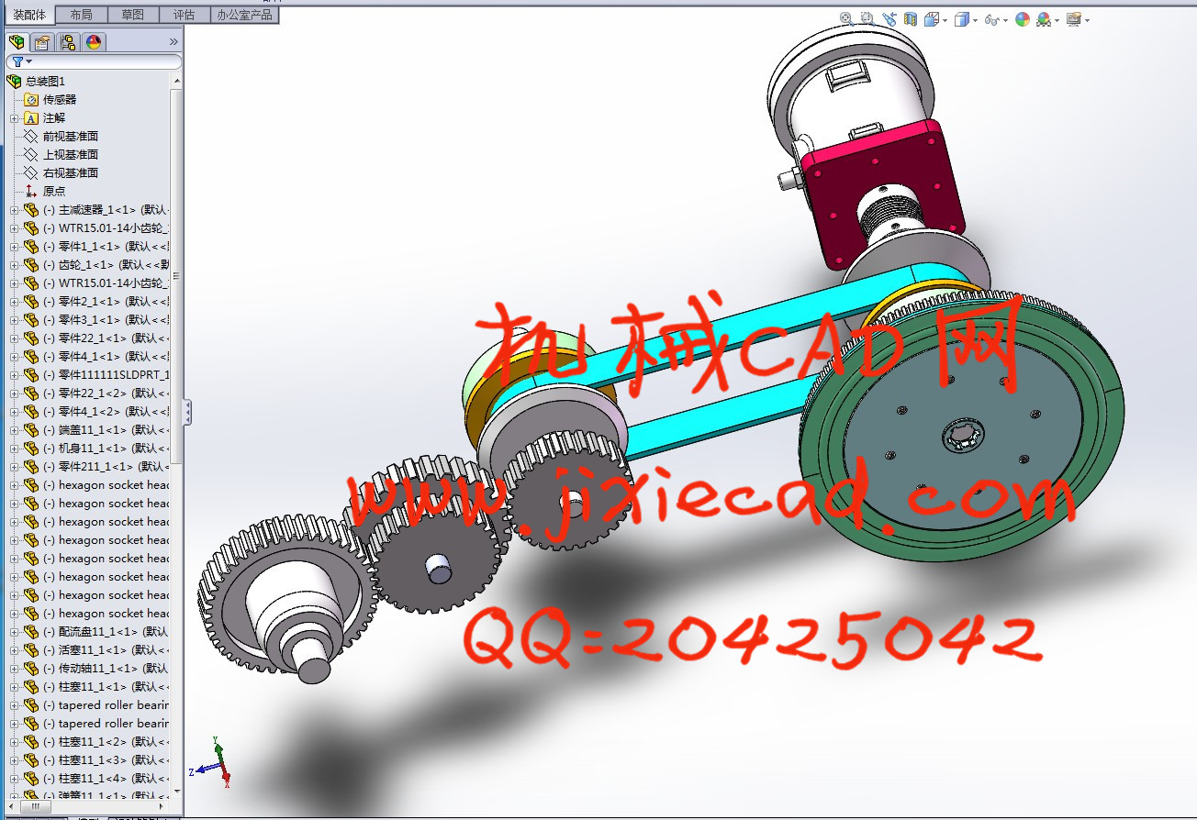Open the Hide/Show Items glasses dropdown
1197x820 pixels.
point(995,18)
